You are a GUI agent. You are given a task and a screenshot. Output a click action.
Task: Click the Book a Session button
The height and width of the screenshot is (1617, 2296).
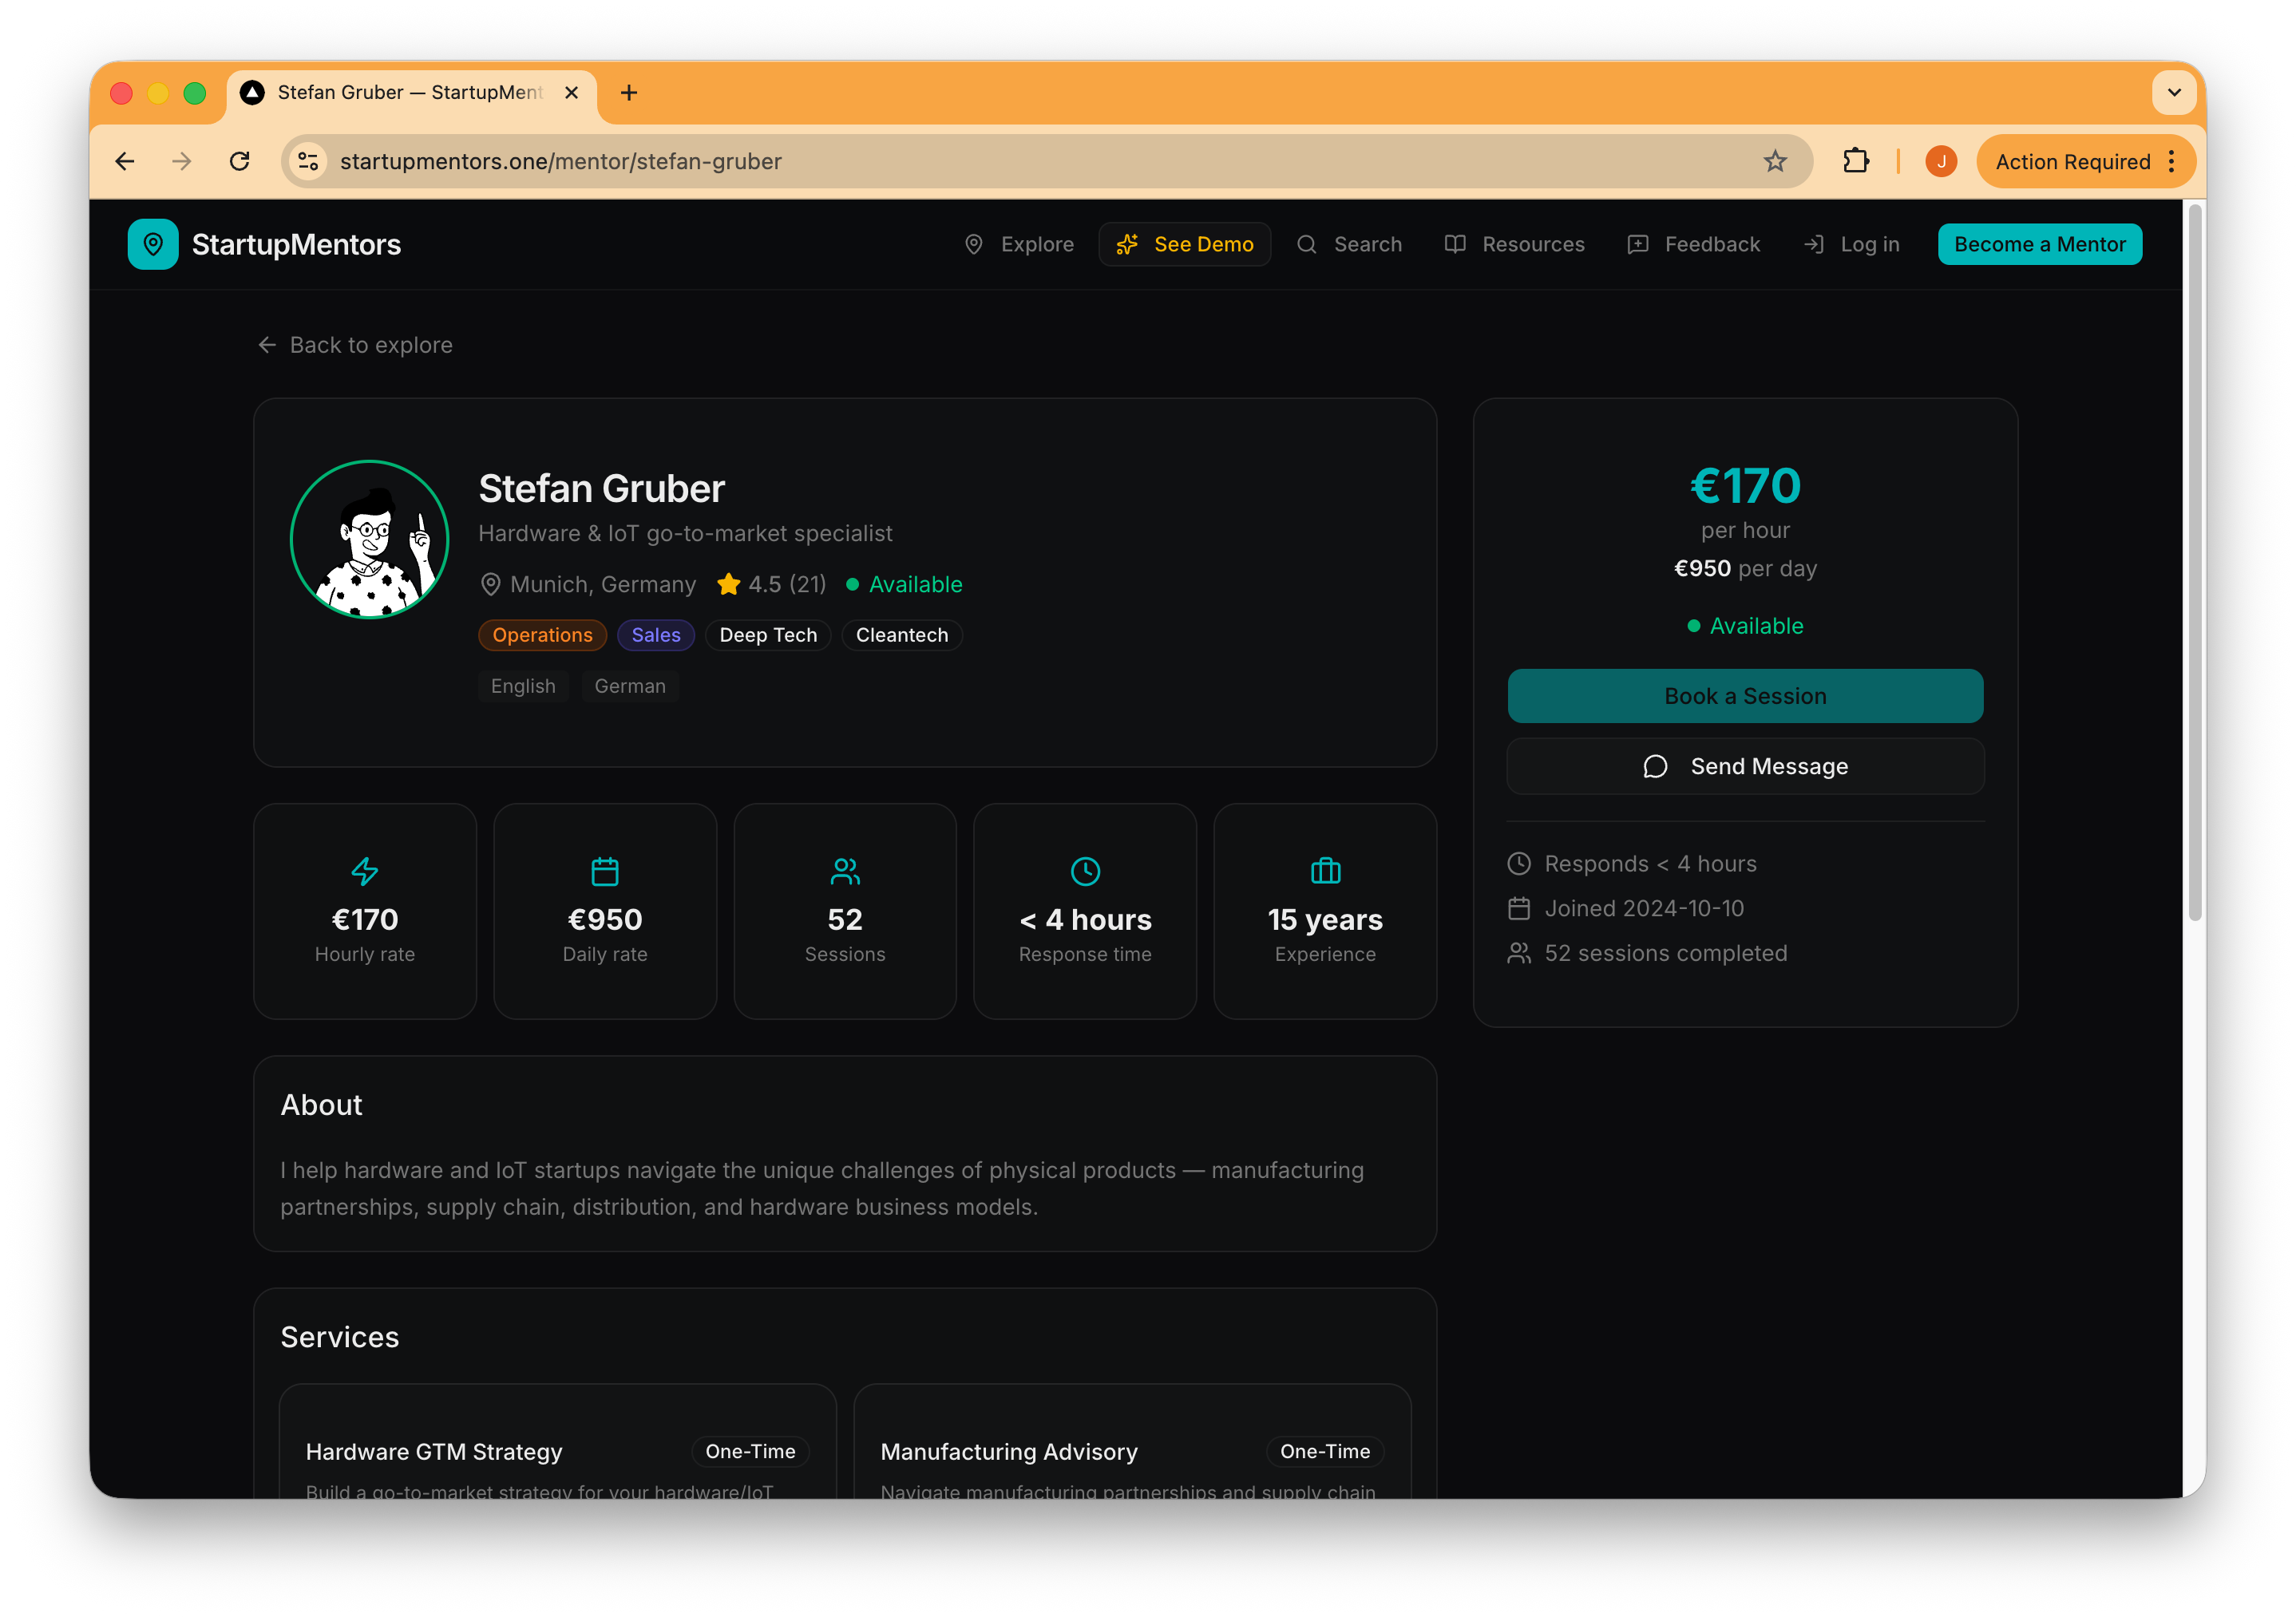click(1745, 696)
